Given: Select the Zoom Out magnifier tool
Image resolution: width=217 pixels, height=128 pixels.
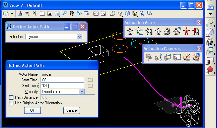Looking at the screenshot, I should (x=34, y=14).
